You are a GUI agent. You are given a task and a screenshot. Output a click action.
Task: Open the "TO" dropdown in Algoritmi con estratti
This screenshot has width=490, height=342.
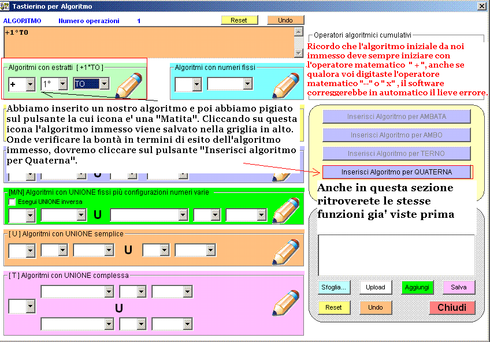click(105, 84)
